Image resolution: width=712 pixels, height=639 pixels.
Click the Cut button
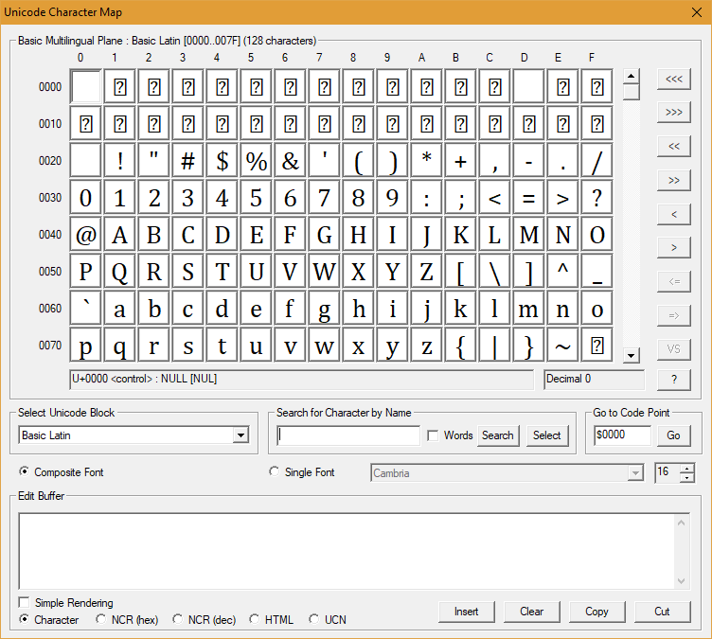click(x=662, y=612)
